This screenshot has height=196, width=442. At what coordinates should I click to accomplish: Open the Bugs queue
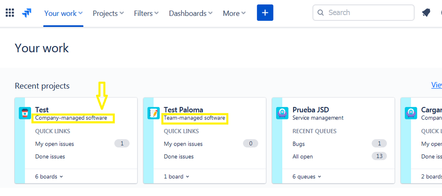(299, 144)
